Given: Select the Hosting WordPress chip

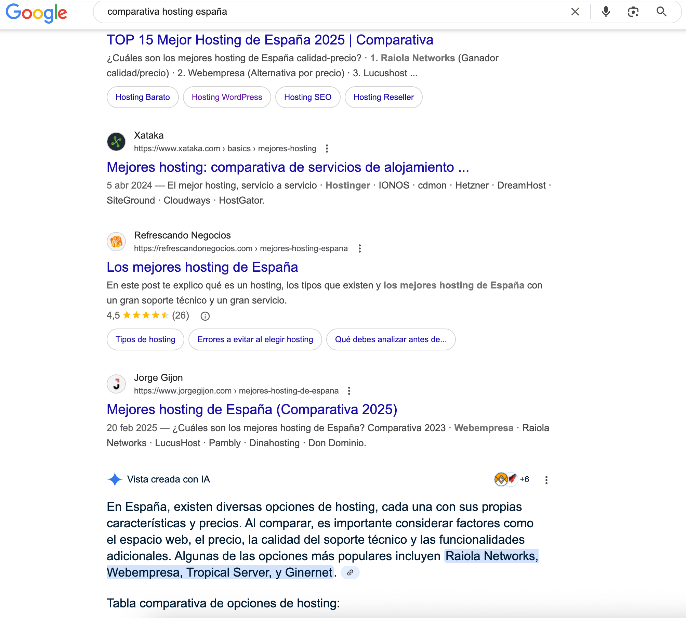Looking at the screenshot, I should [227, 97].
